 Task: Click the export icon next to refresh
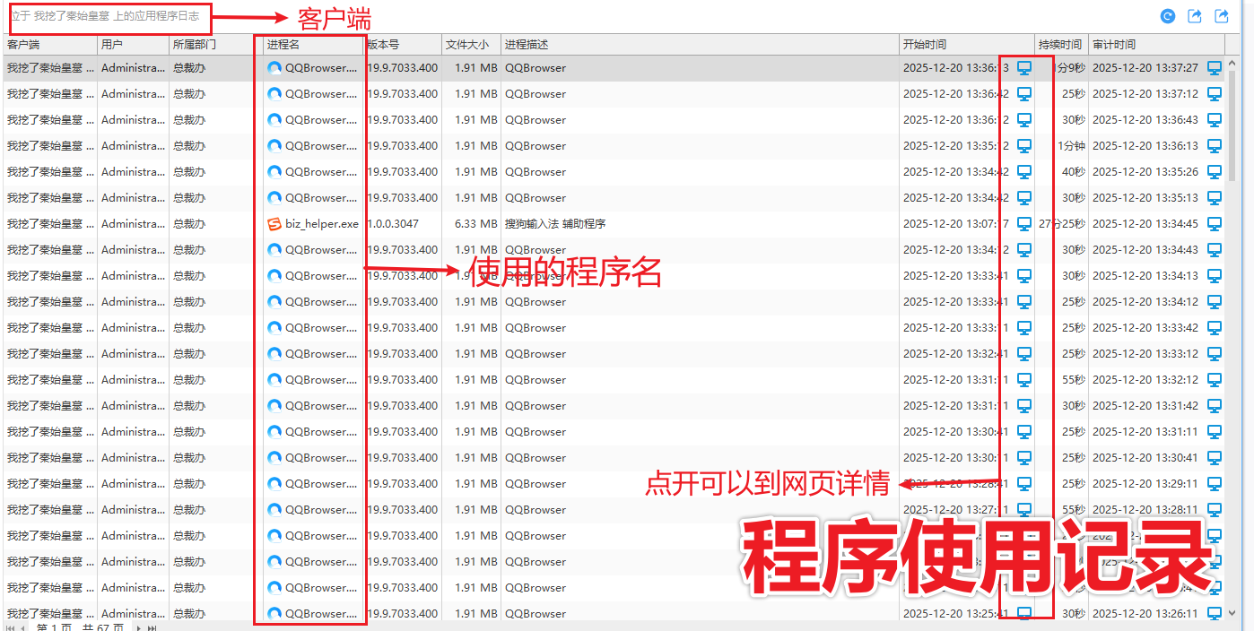tap(1194, 16)
